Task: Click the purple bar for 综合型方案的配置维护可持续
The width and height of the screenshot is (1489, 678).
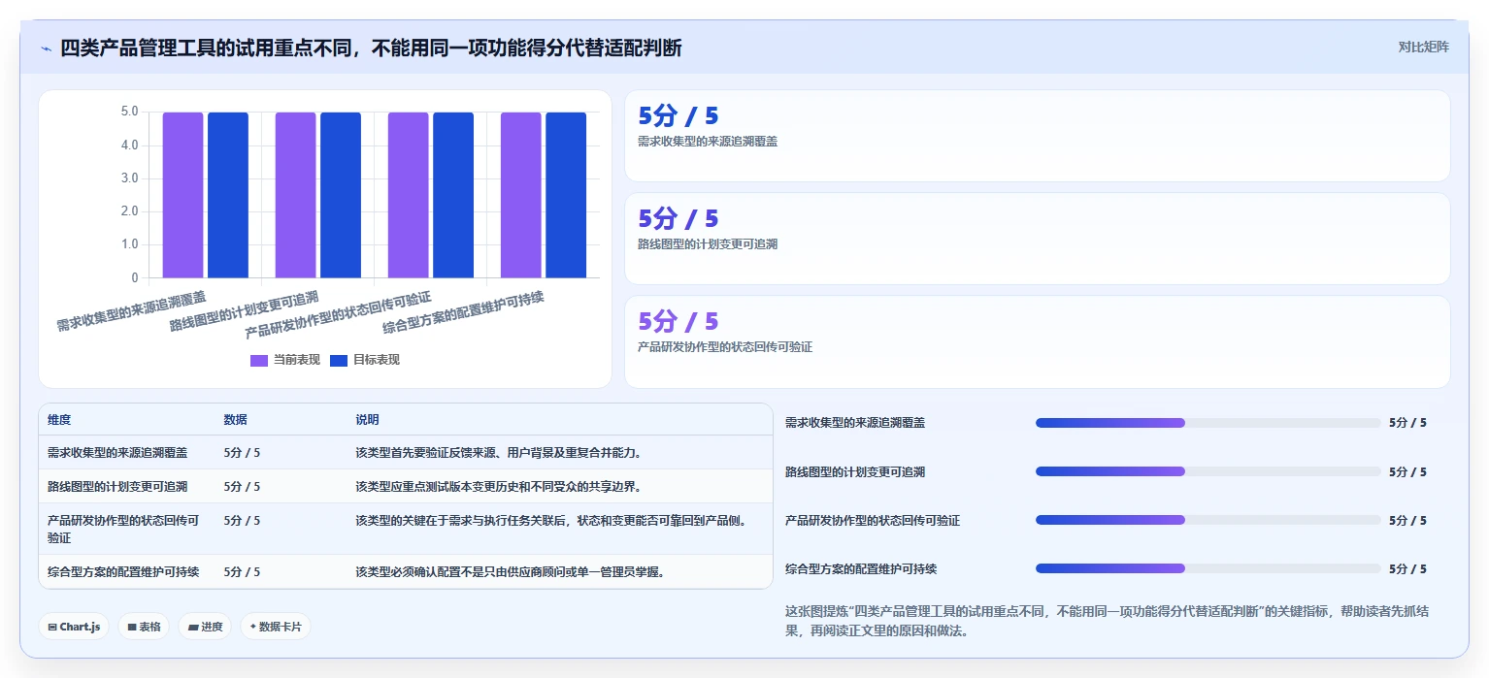Action: (x=521, y=195)
